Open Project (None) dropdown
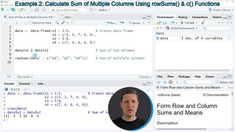The width and height of the screenshot is (235, 132). point(221,10)
